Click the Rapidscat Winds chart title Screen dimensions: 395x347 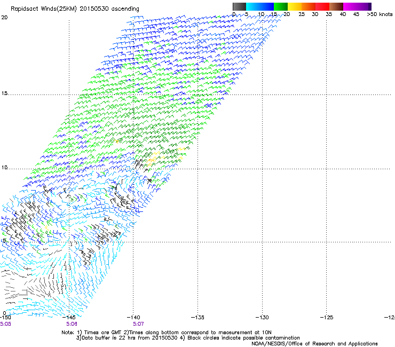click(x=75, y=9)
